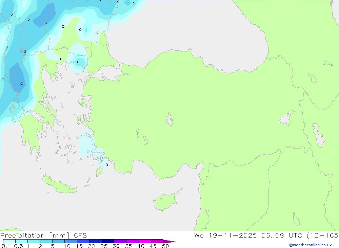Screen dimensions: 339x248
Task: Click the legend scale label '25'
Action: (x=104, y=246)
